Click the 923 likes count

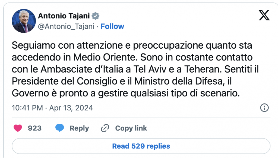(x=35, y=128)
